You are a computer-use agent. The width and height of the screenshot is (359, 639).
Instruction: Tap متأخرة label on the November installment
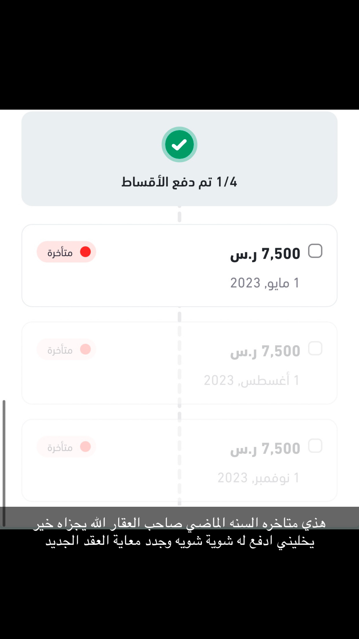60,448
